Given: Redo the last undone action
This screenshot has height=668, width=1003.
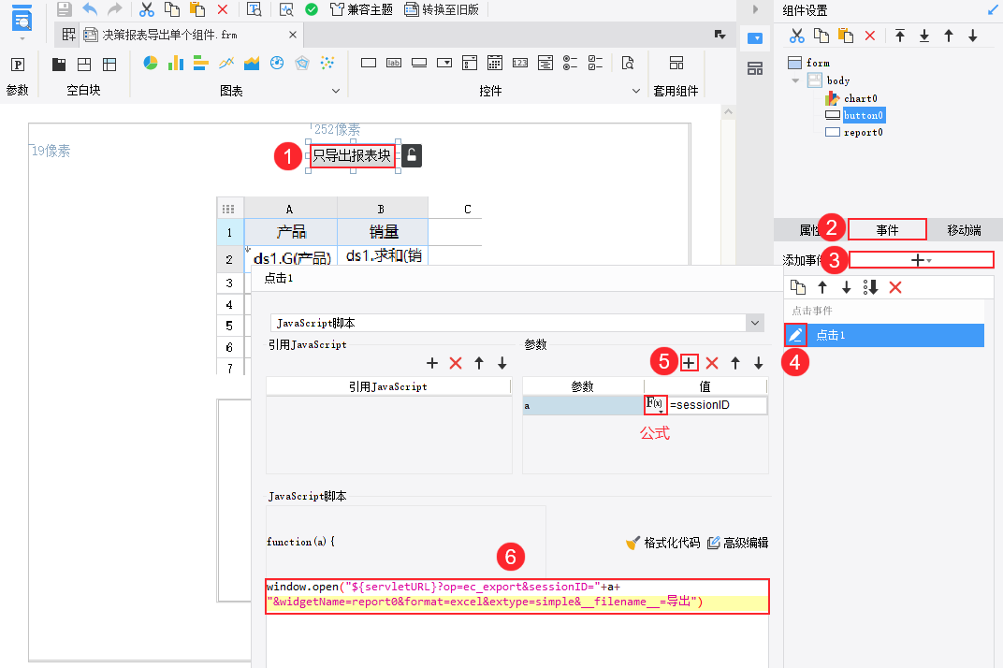Looking at the screenshot, I should [114, 9].
